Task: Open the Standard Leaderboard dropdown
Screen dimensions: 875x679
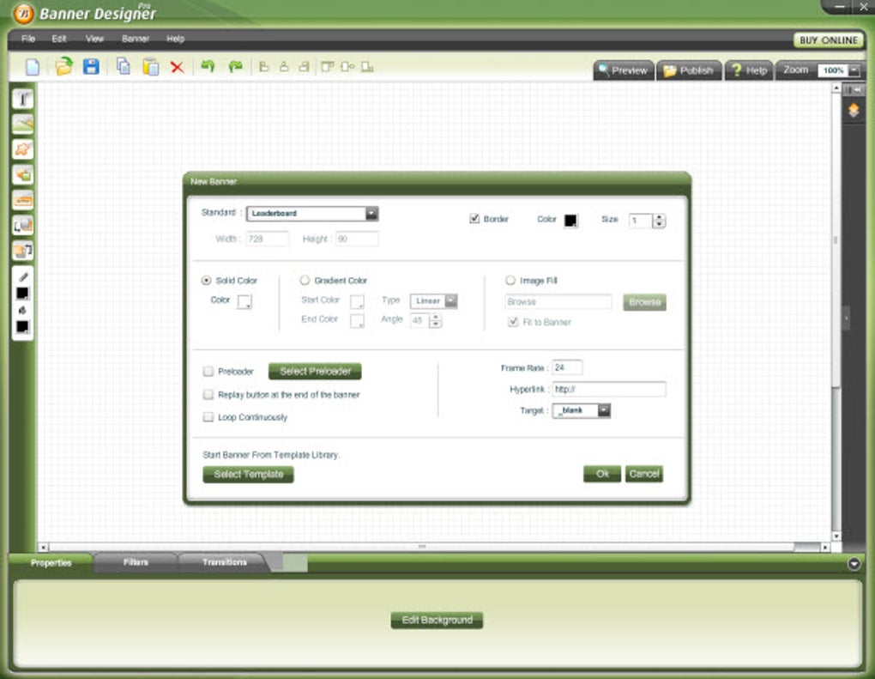Action: click(312, 213)
